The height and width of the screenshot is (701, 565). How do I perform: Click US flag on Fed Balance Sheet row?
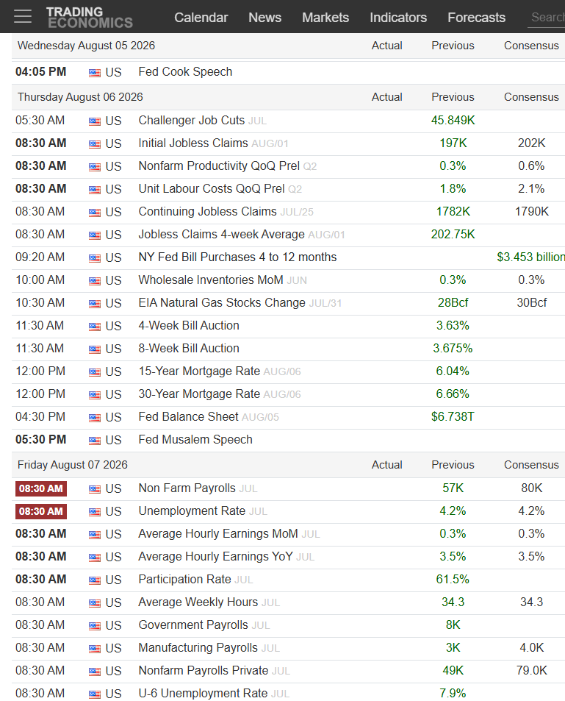pyautogui.click(x=95, y=418)
